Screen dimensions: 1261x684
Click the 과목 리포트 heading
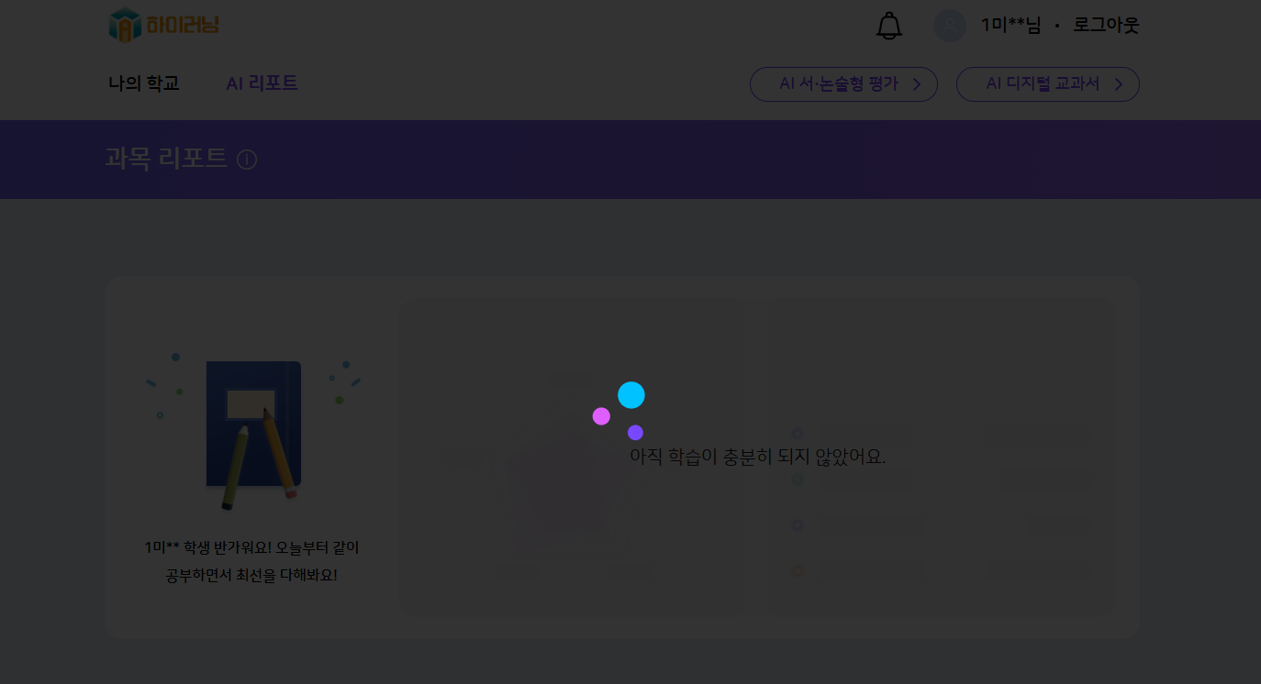tap(166, 159)
